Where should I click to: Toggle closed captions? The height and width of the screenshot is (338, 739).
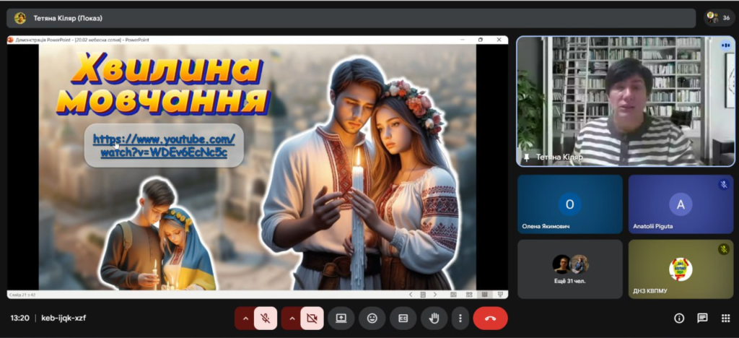403,318
